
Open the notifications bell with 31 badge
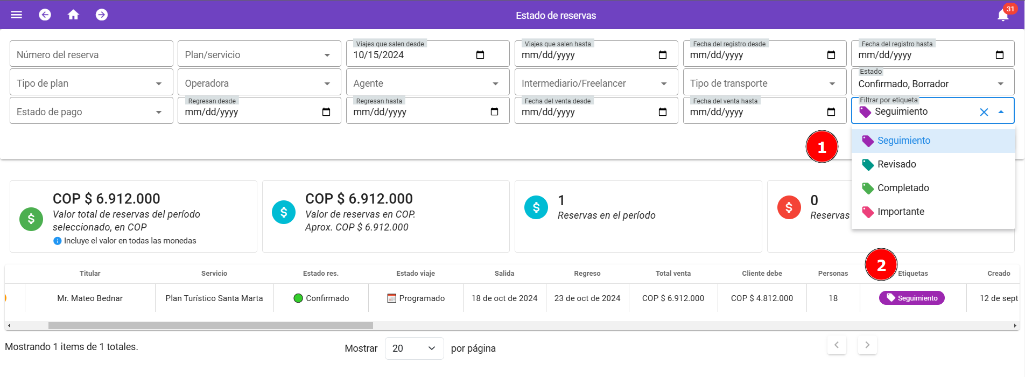point(1003,15)
